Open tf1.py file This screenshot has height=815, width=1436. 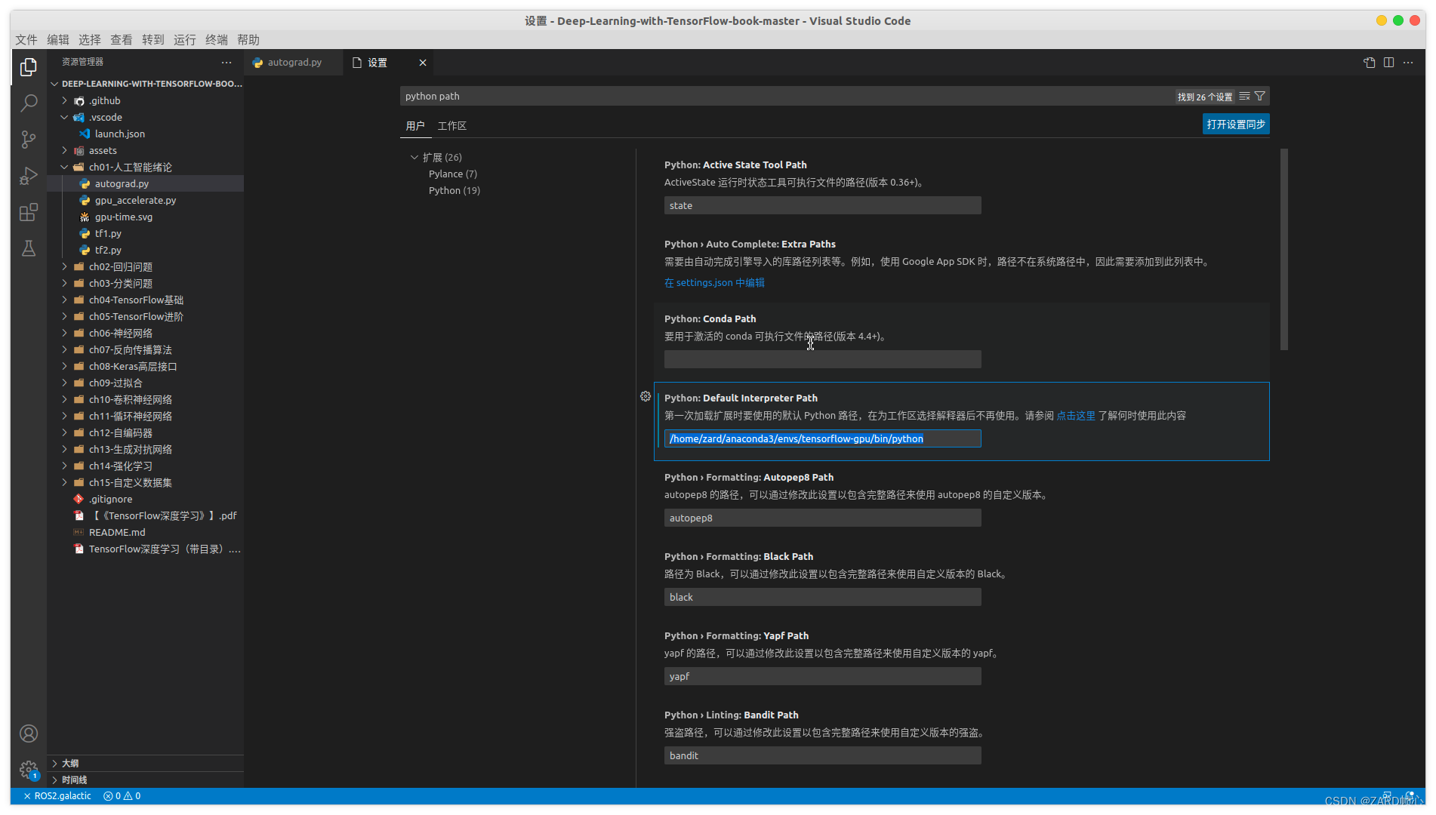coord(108,233)
